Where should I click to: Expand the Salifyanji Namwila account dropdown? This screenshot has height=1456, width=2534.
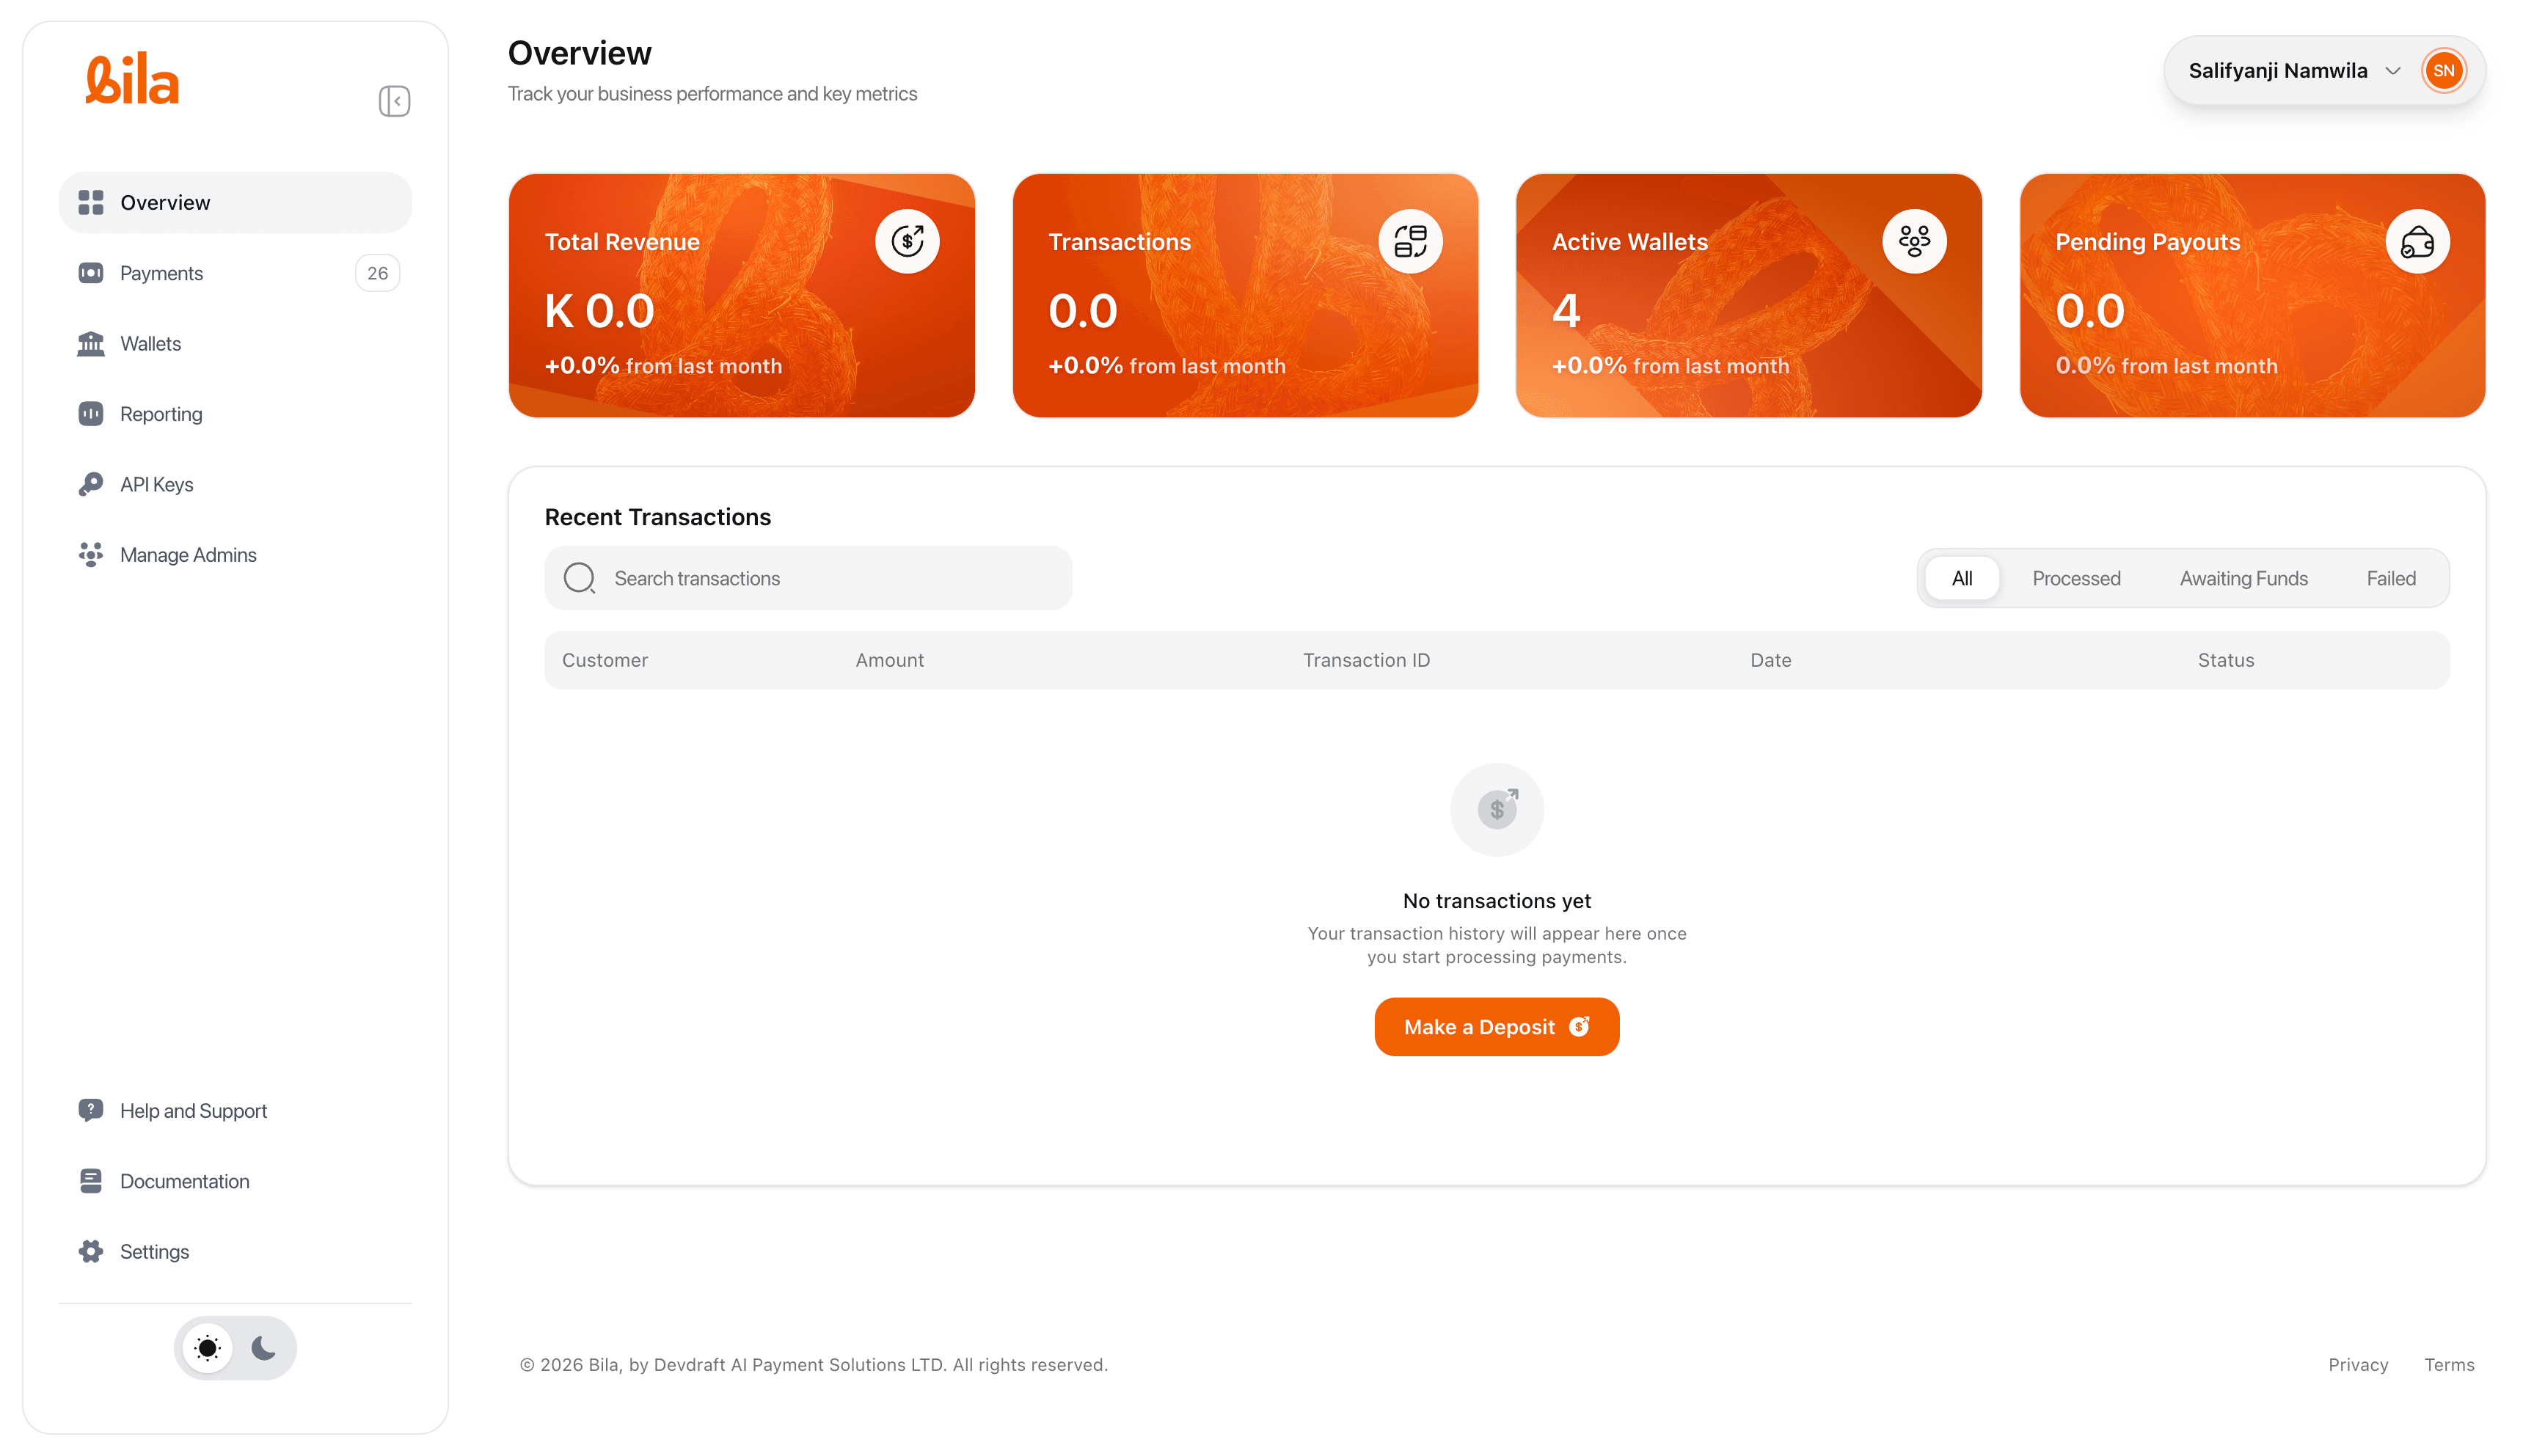[2392, 71]
